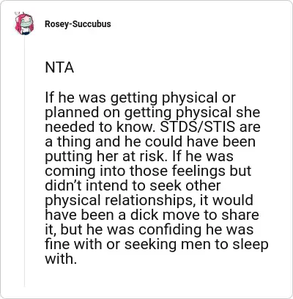The height and width of the screenshot is (299, 293).
Task: Click the words 'physical relationships, it would'
Action: (149, 201)
